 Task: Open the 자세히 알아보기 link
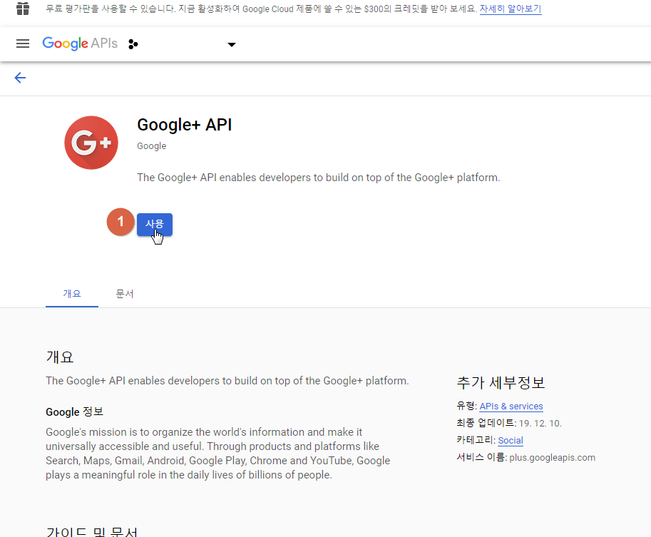pyautogui.click(x=511, y=9)
